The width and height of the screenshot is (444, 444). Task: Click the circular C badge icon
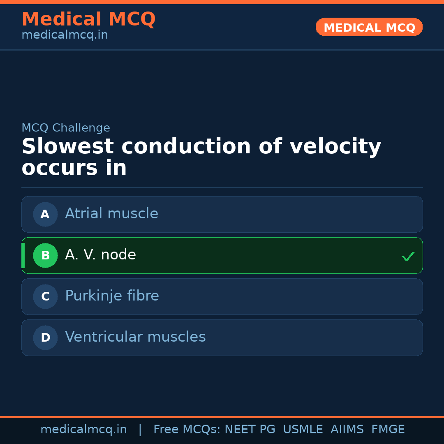tap(45, 296)
